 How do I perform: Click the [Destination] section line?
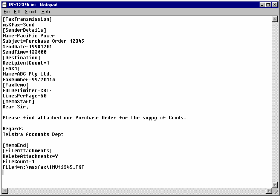(x=21, y=58)
